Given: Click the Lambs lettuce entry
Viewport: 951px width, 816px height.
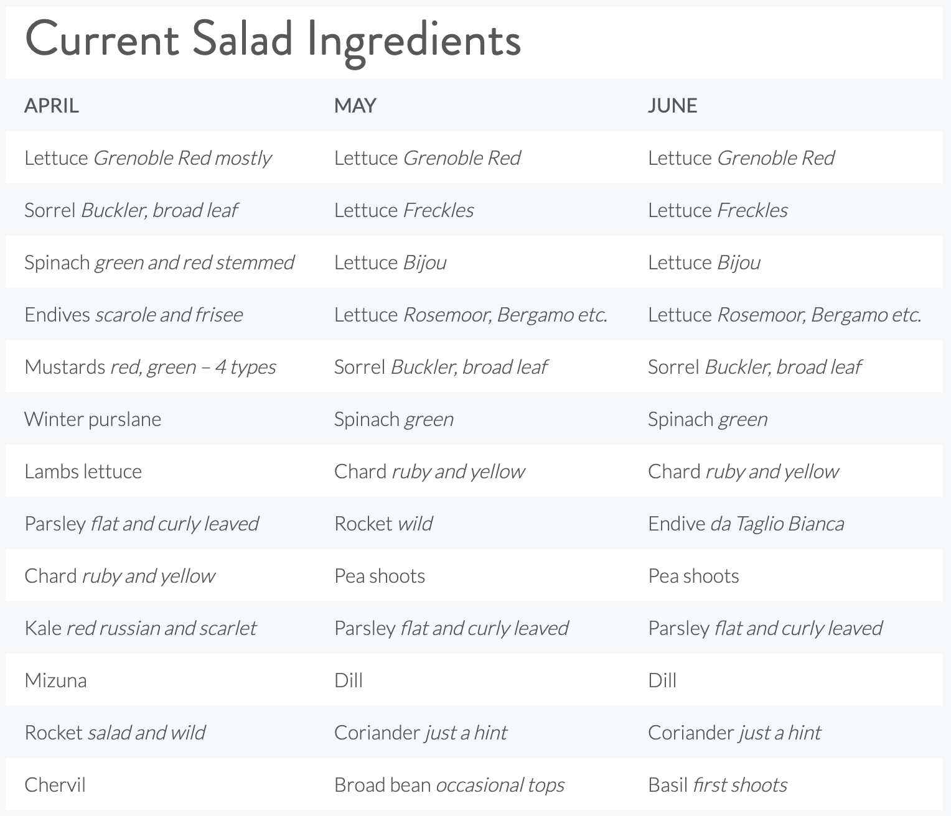Looking at the screenshot, I should point(83,471).
